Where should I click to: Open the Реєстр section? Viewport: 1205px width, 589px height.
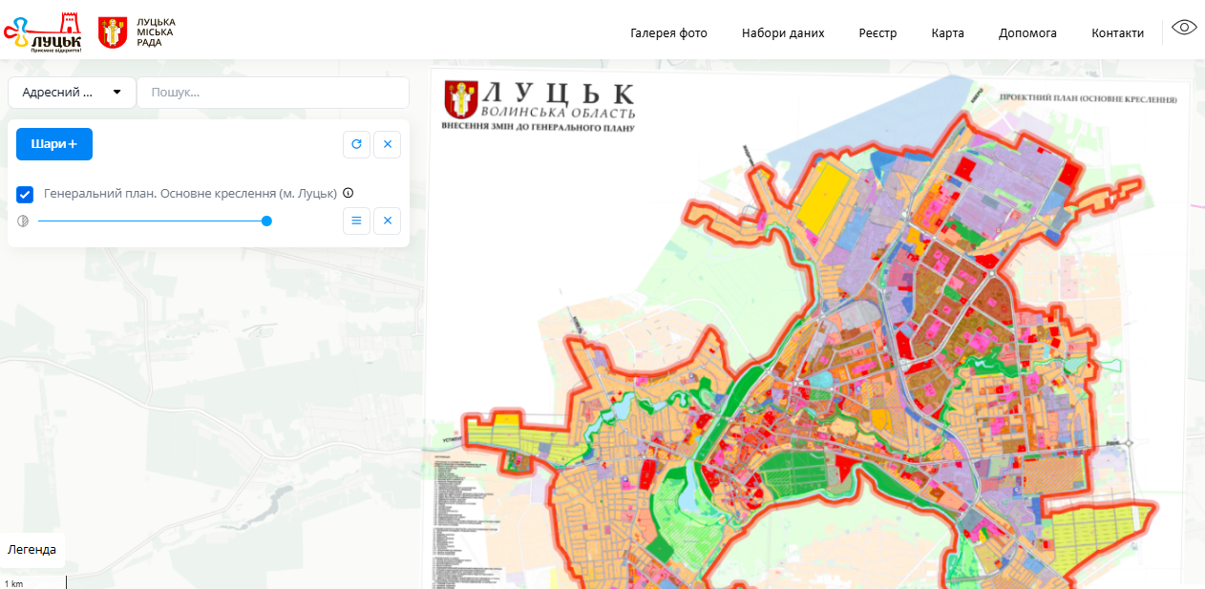tap(877, 32)
